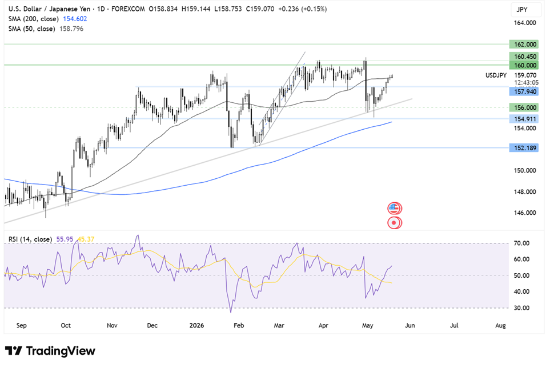Click the TradingView logo
The height and width of the screenshot is (368, 550).
pyautogui.click(x=50, y=351)
